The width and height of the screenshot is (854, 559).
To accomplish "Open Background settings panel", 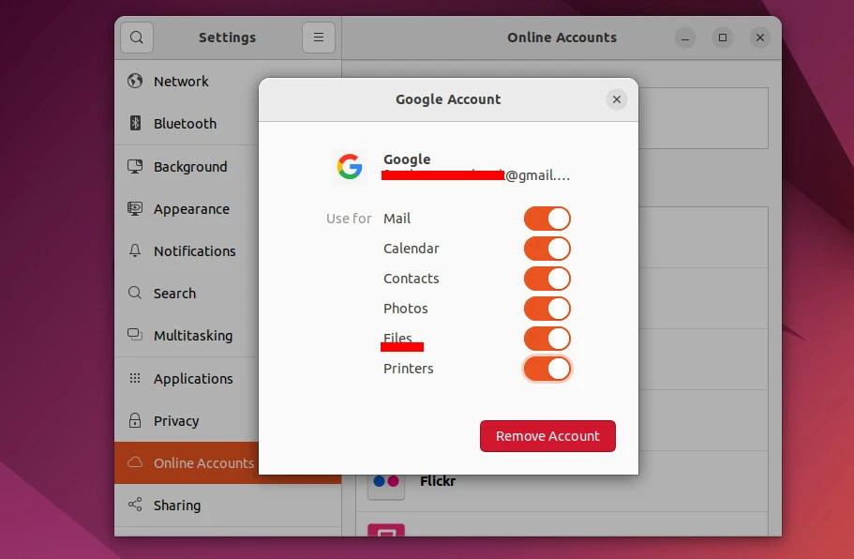I will (190, 167).
